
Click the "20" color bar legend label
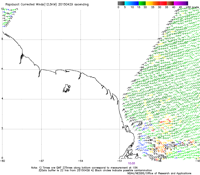(145, 7)
